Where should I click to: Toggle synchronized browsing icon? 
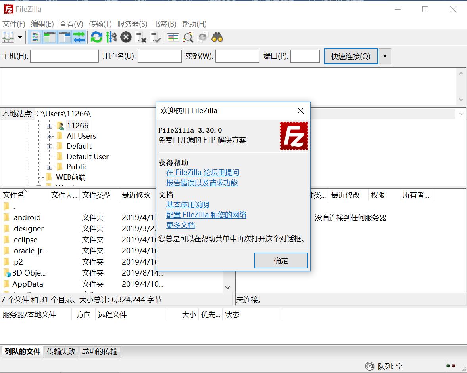pyautogui.click(x=202, y=38)
